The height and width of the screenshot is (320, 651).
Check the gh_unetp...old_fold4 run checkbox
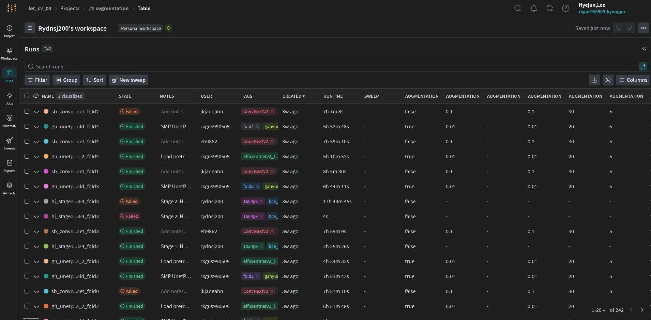point(27,126)
